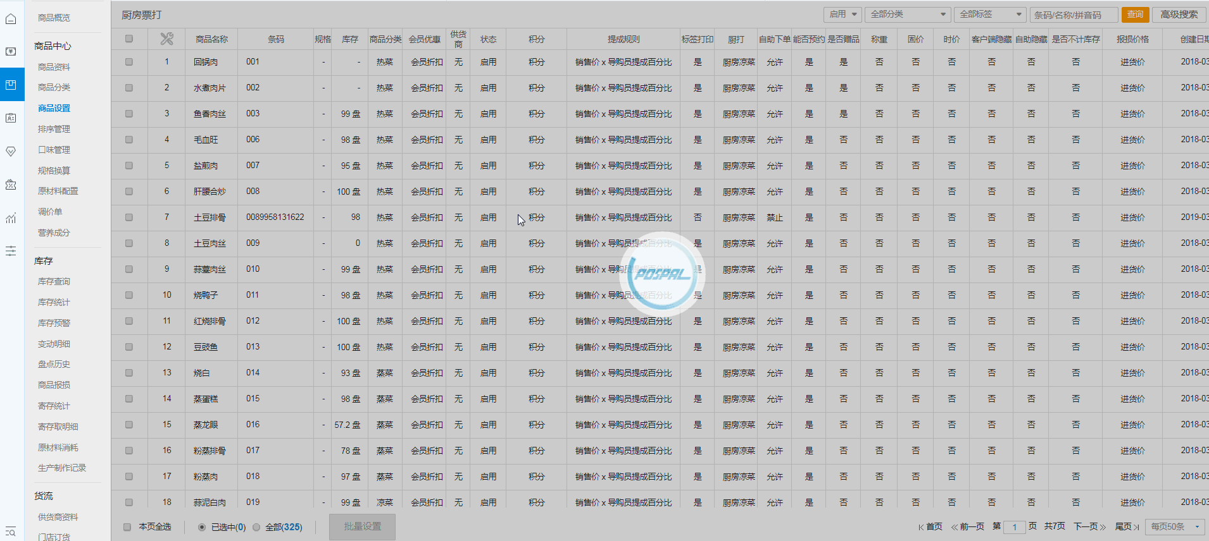Open the home icon in left sidebar
Screen dimensions: 1209x541
[11, 18]
